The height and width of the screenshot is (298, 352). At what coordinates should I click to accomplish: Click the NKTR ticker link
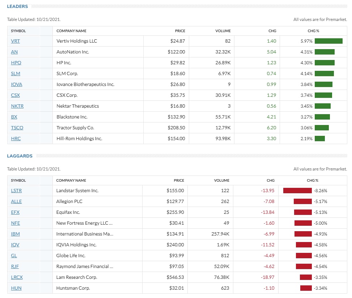tap(17, 106)
